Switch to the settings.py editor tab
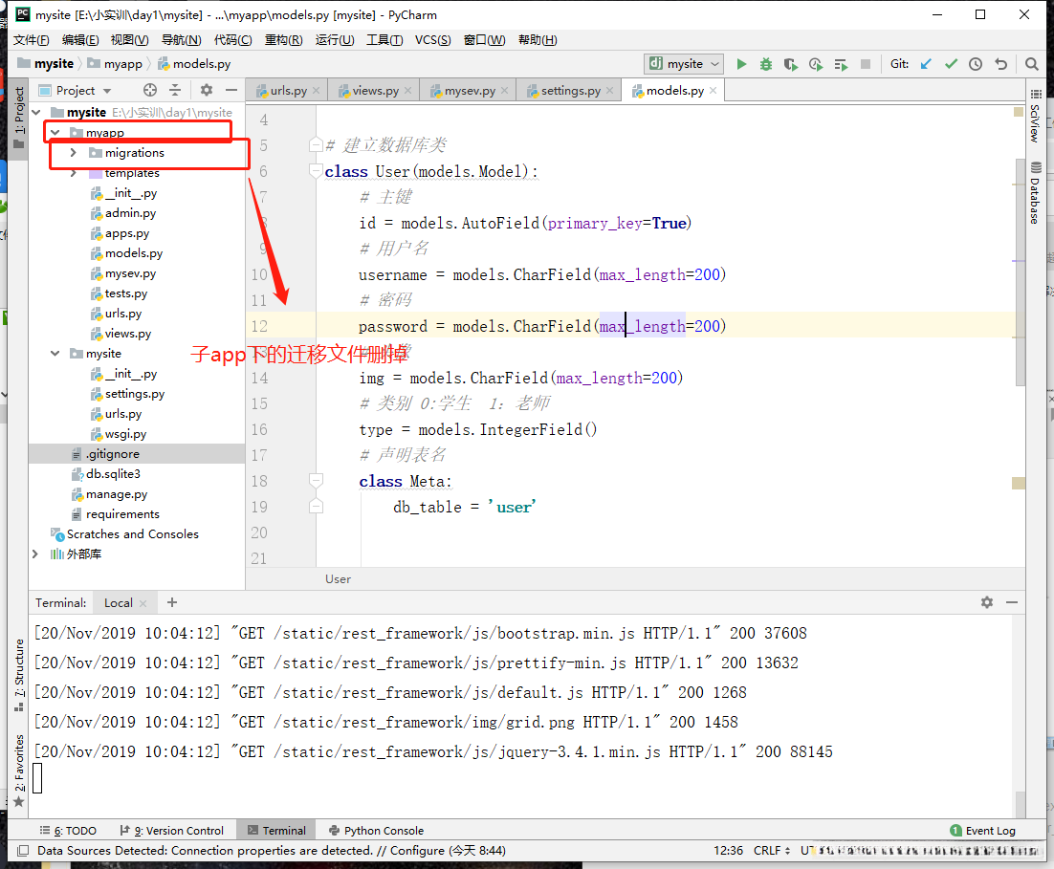 coord(570,91)
